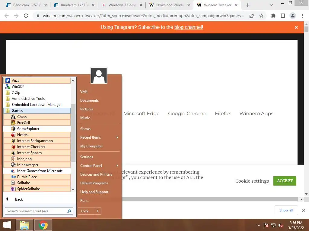Open a new Chrome tab
This screenshot has width=309, height=231.
pos(248,5)
